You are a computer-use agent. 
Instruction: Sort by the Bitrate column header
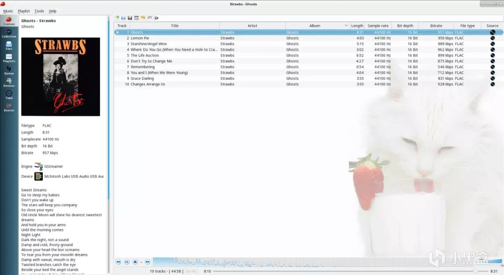(436, 26)
